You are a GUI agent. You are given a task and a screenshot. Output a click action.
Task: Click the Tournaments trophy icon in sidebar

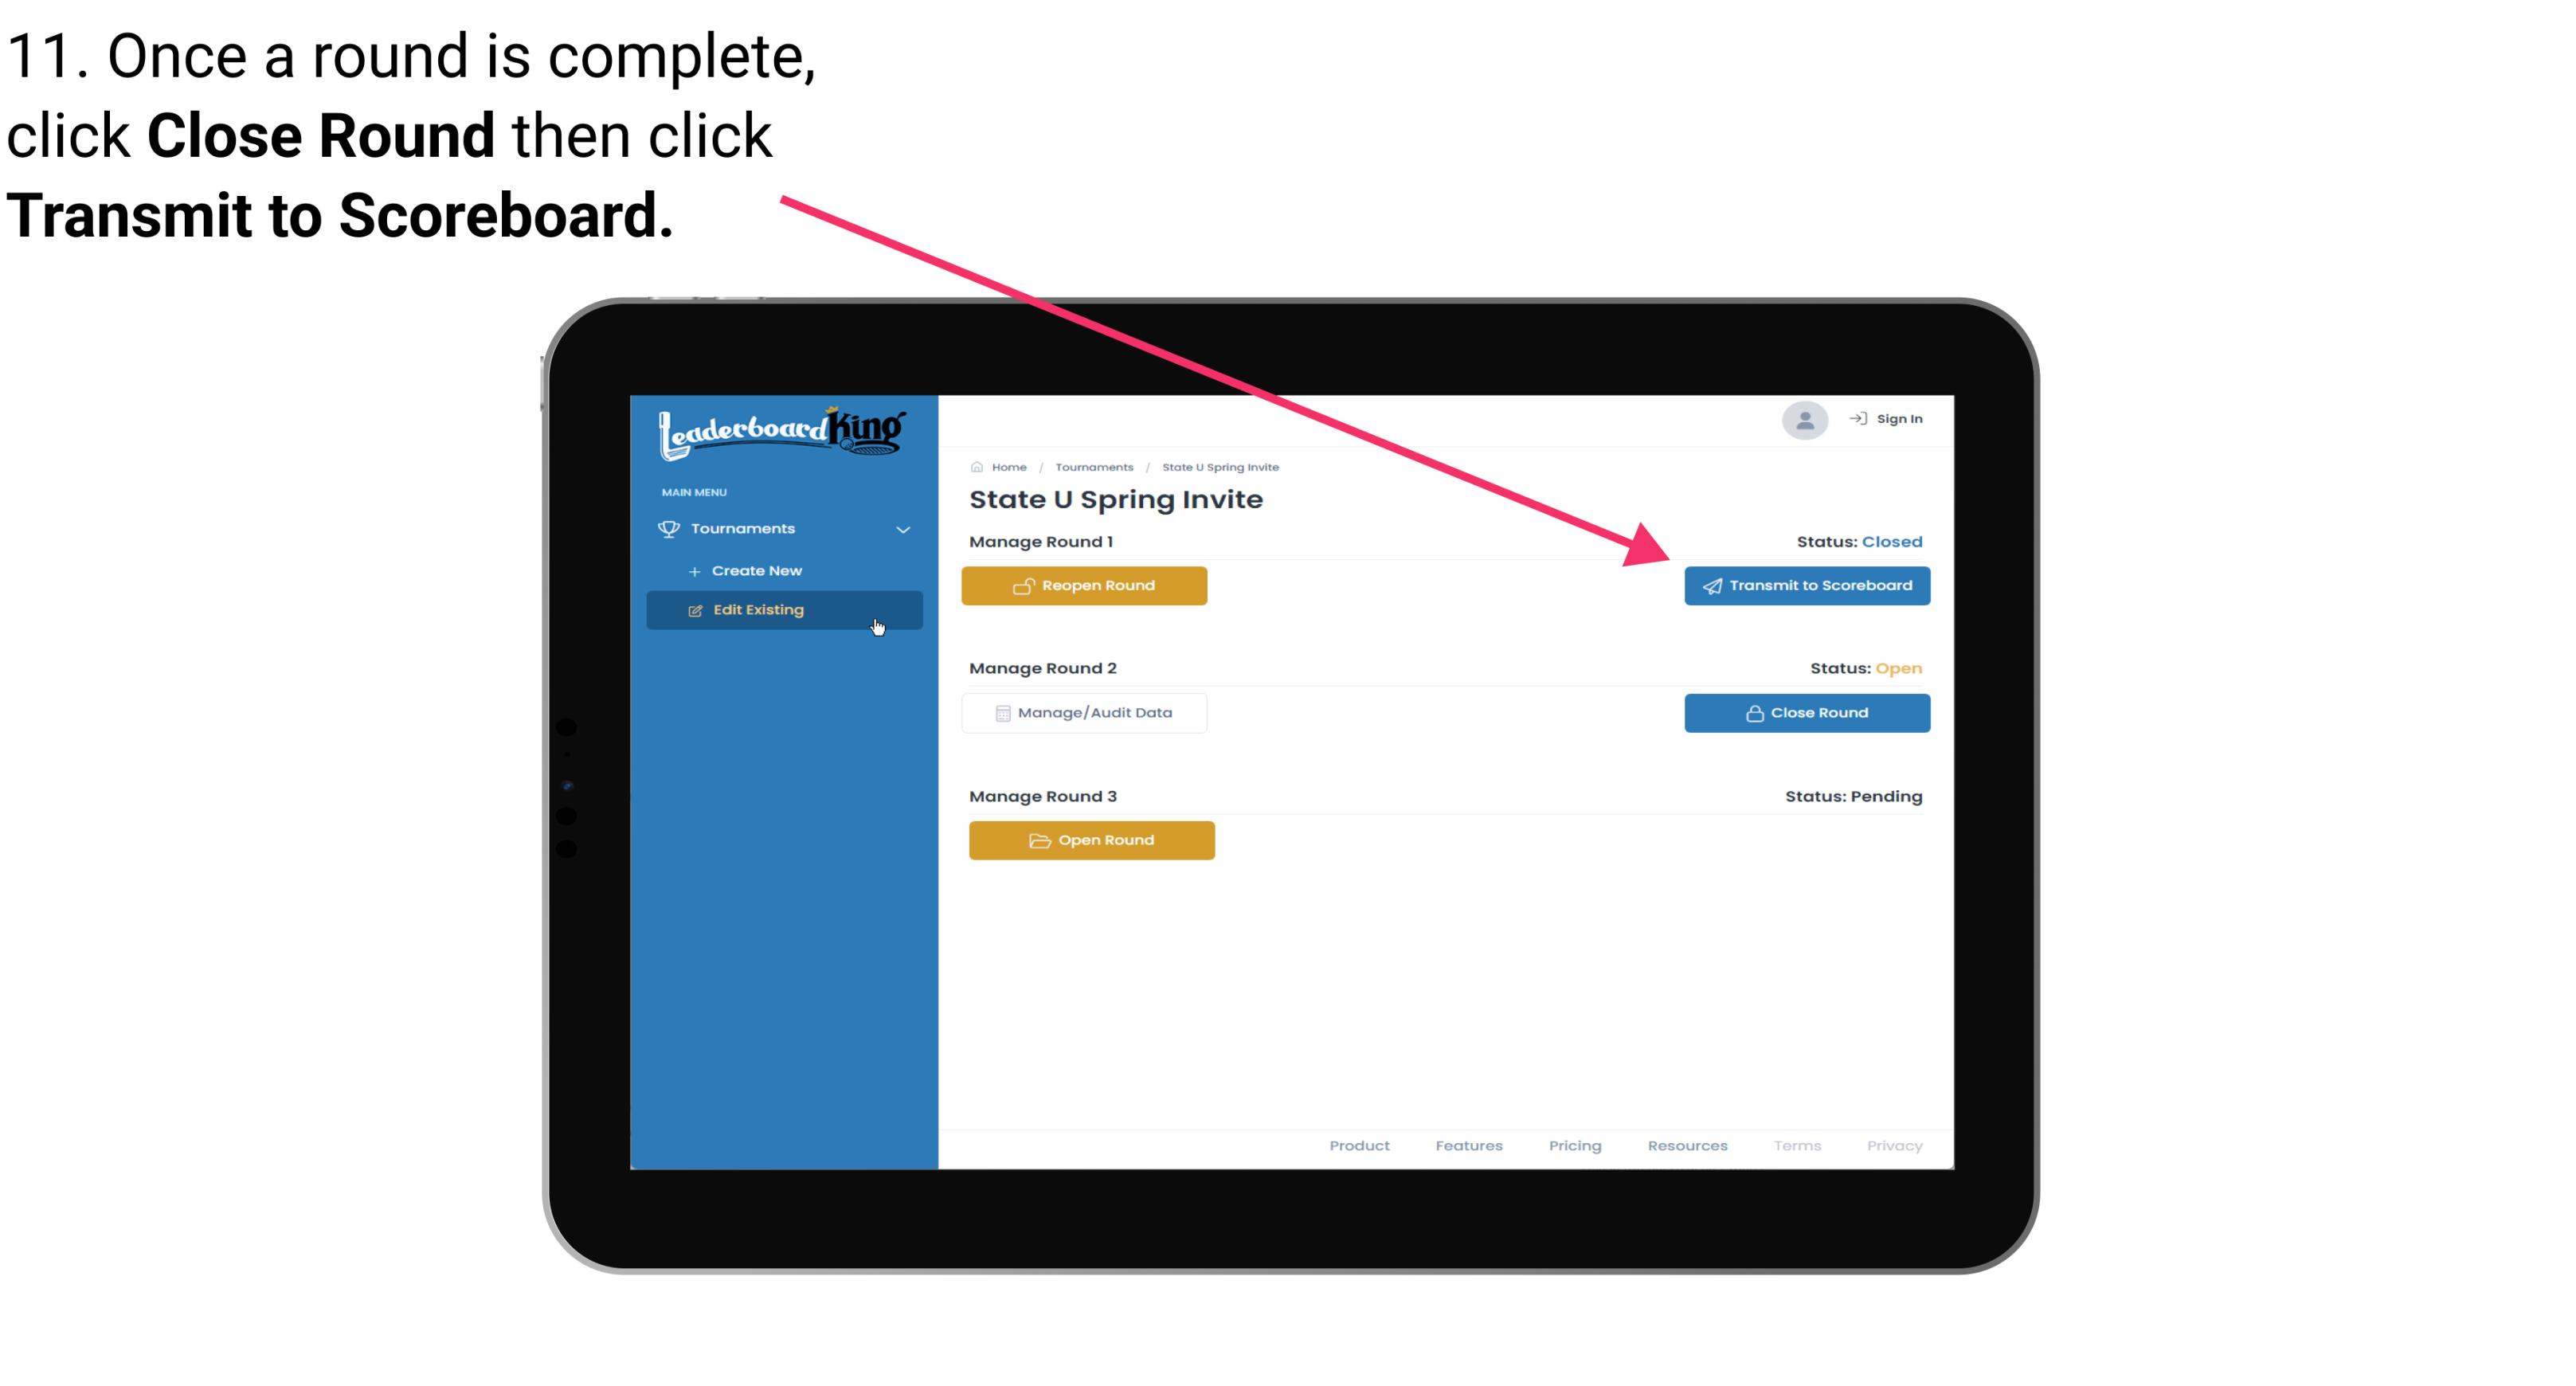(669, 526)
